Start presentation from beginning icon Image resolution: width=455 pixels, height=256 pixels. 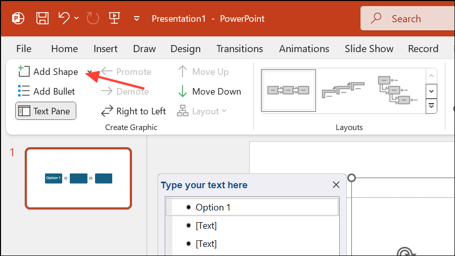click(114, 19)
